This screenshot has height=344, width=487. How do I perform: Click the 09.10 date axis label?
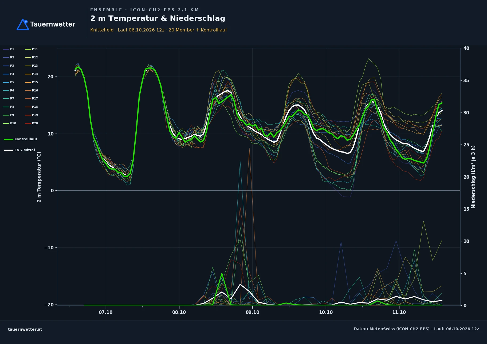pos(253,312)
